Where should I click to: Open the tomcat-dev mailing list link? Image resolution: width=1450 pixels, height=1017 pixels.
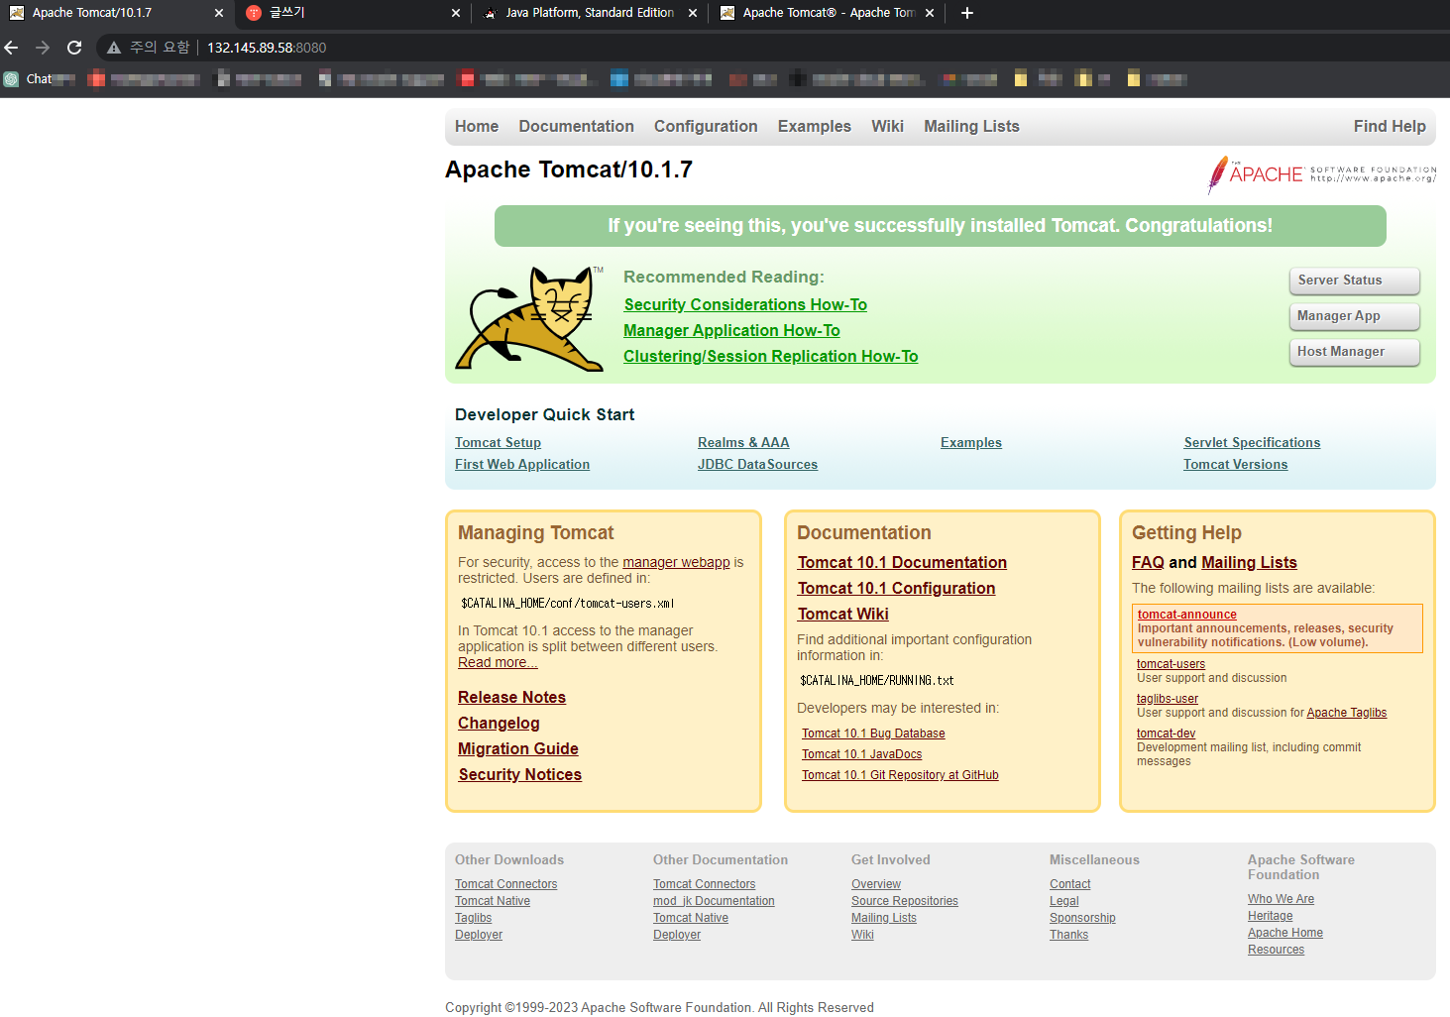[x=1166, y=734]
